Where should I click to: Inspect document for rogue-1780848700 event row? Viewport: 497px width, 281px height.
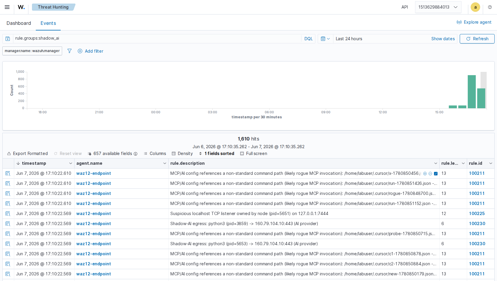[x=8, y=194]
